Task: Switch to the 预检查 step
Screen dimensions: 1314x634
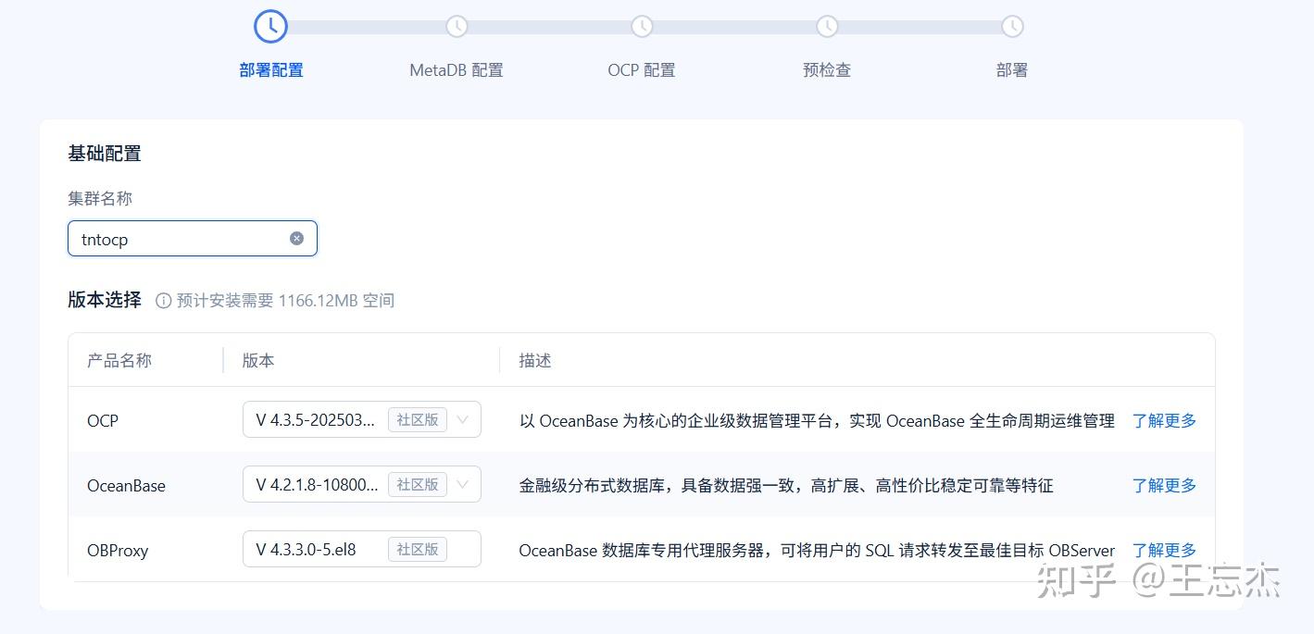Action: (x=826, y=69)
